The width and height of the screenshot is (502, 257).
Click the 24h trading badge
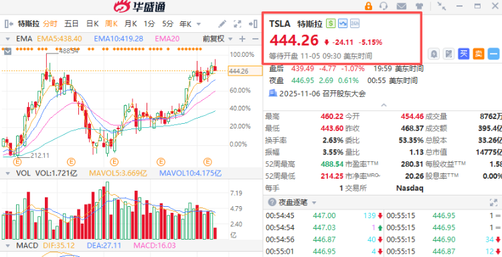point(355,23)
